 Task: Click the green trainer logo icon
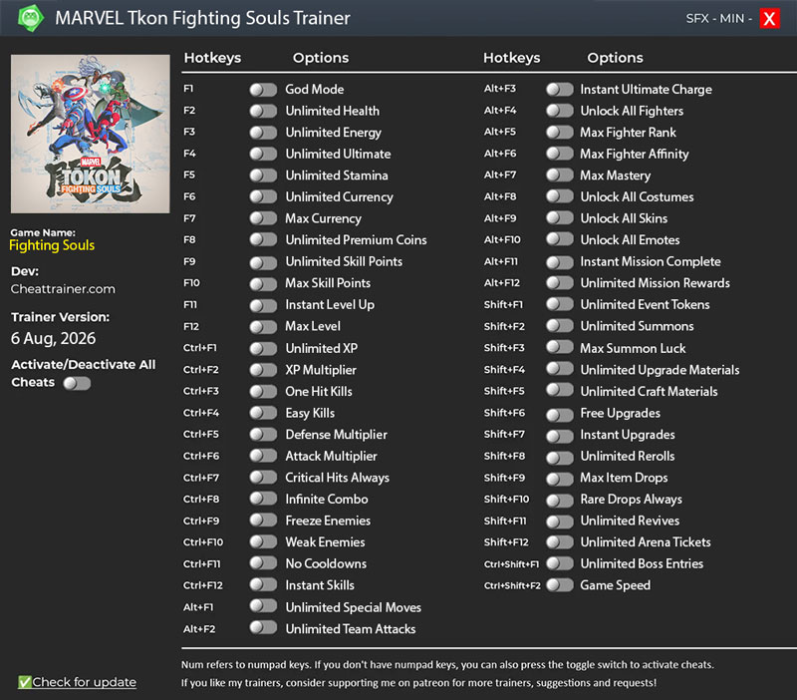click(31, 18)
